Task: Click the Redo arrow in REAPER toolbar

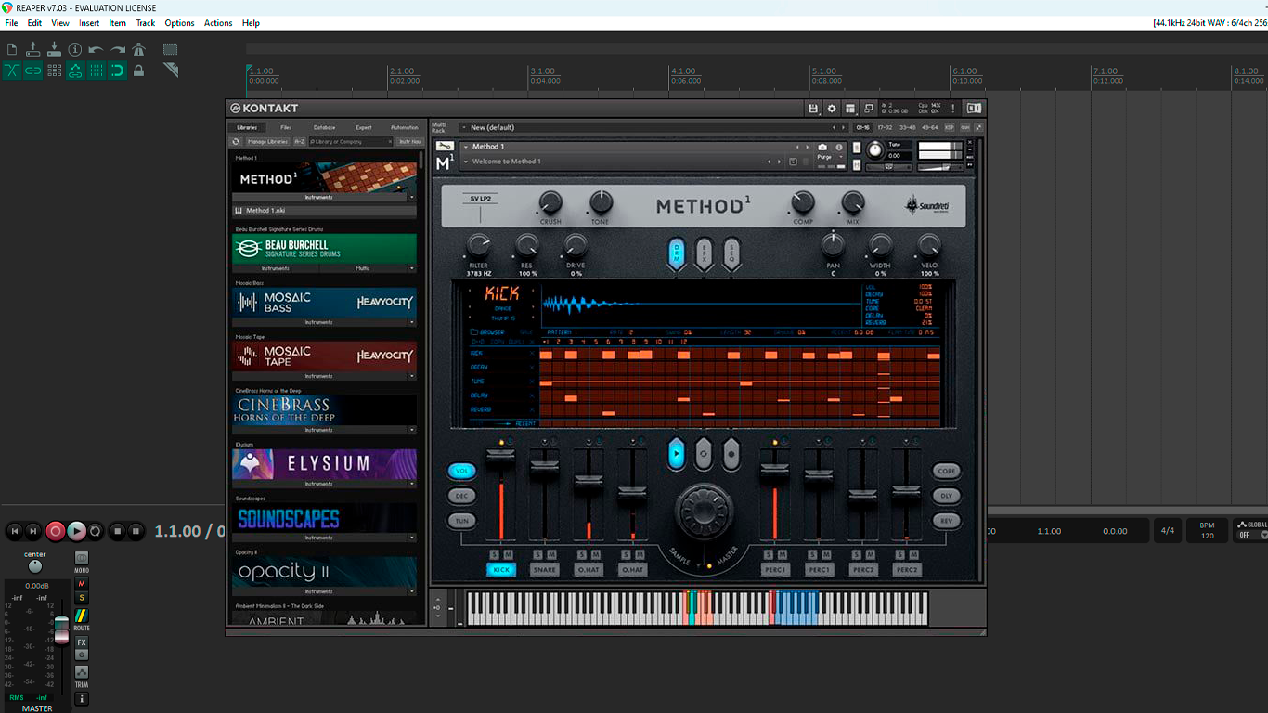Action: (x=117, y=49)
